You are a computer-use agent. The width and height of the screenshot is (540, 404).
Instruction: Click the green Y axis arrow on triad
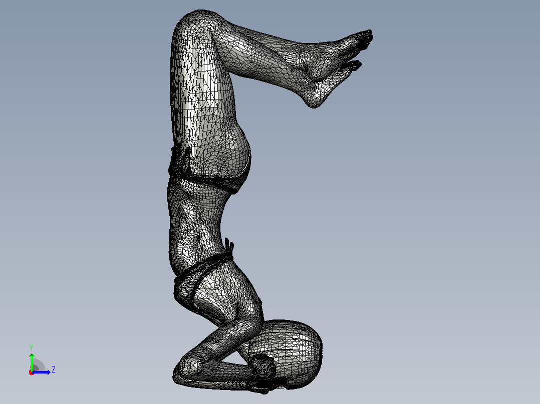(x=32, y=361)
